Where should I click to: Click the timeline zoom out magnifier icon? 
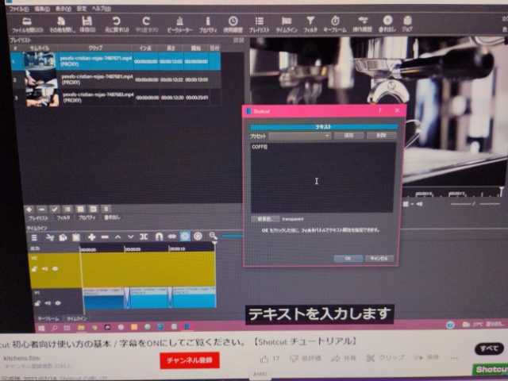(x=213, y=237)
